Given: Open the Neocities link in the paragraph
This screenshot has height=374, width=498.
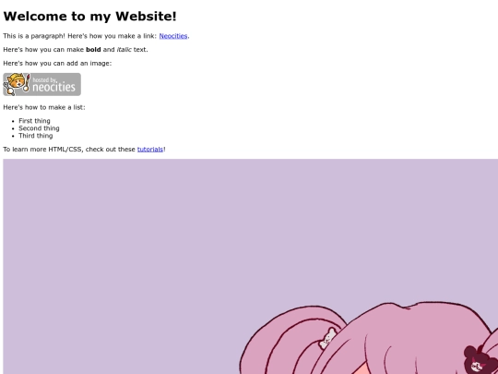Looking at the screenshot, I should point(173,36).
